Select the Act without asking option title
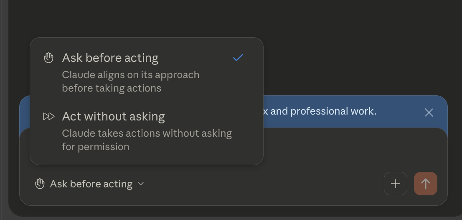The height and width of the screenshot is (220, 462). (114, 117)
